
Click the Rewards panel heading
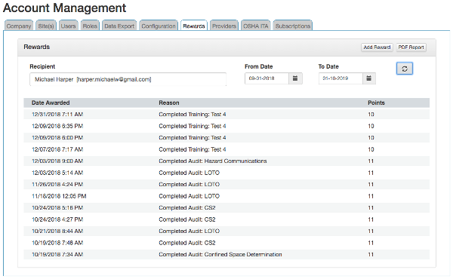pyautogui.click(x=37, y=47)
